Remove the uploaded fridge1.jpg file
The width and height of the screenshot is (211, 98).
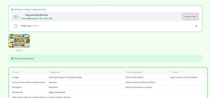(x=196, y=26)
